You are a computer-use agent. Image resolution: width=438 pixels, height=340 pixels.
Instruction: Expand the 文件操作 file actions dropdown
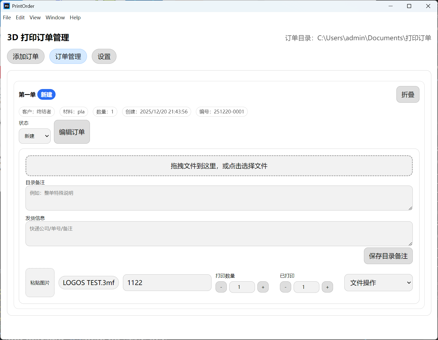(x=378, y=283)
